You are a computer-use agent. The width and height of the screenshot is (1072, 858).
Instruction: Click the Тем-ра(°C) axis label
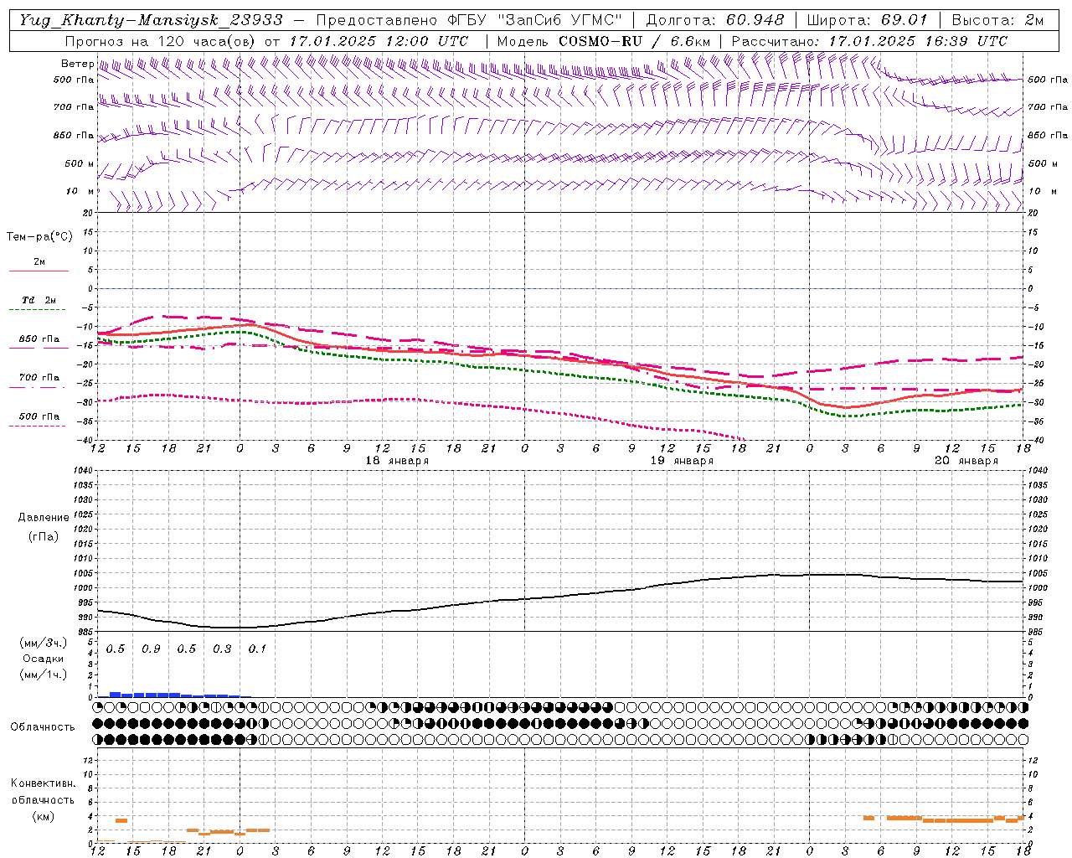point(39,236)
